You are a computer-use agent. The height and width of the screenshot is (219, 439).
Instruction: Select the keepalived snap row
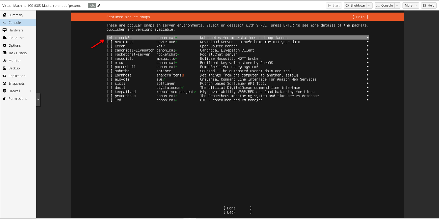238,92
